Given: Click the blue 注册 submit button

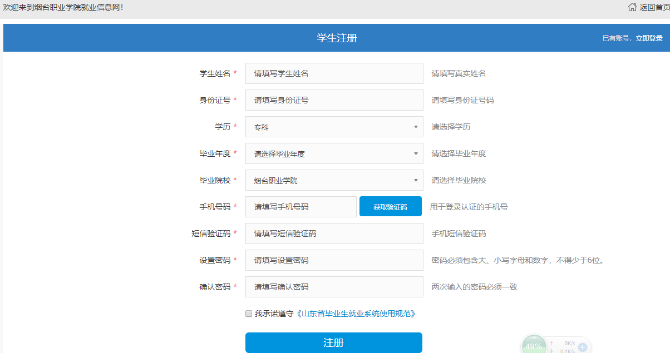Looking at the screenshot, I should click(x=333, y=342).
